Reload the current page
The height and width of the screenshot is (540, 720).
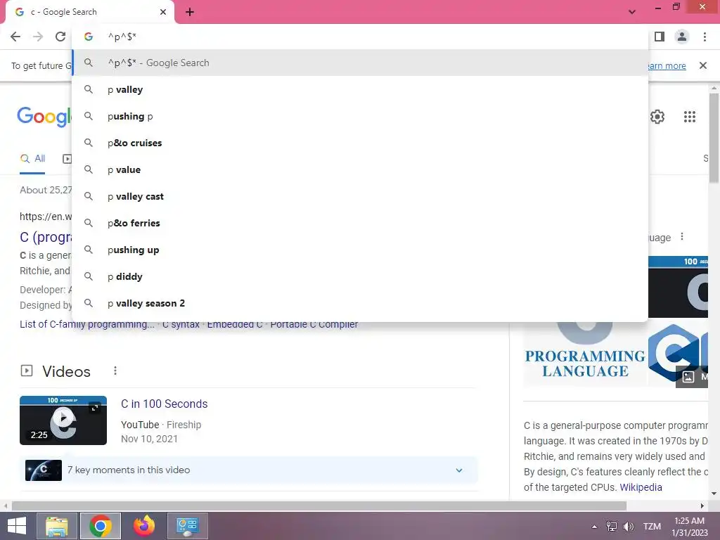point(60,37)
